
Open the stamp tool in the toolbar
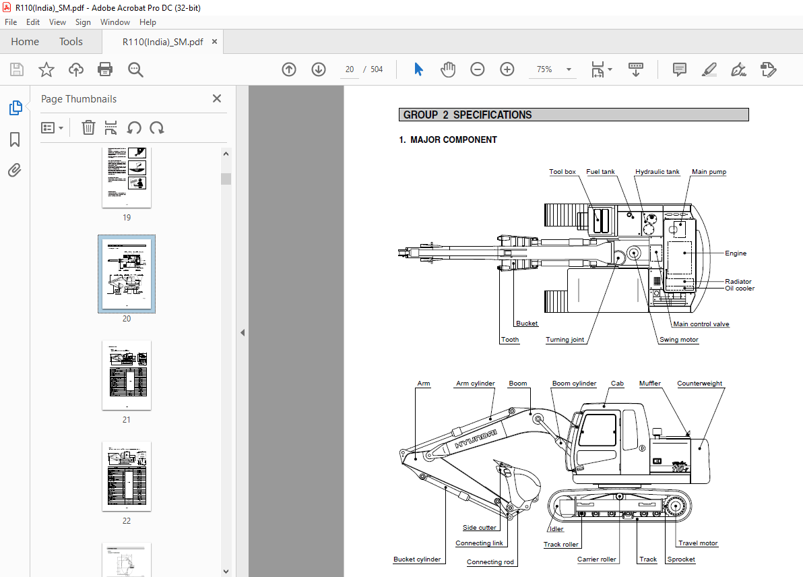click(768, 69)
